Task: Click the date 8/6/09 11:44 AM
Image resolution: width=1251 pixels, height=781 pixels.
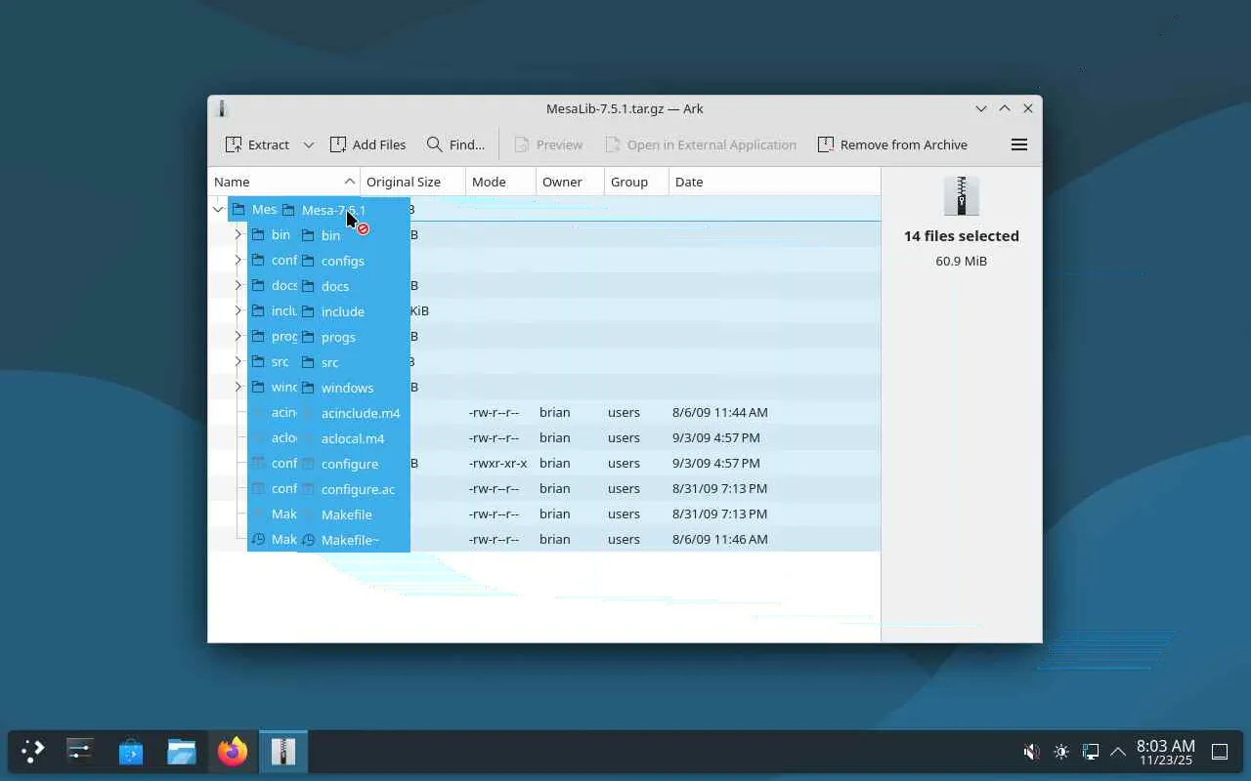Action: click(x=720, y=412)
